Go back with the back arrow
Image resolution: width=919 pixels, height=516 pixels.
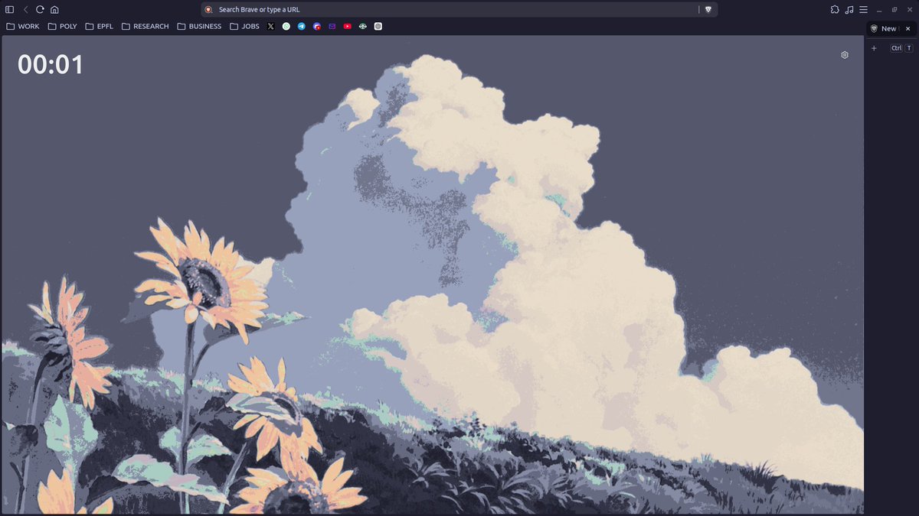tap(25, 9)
